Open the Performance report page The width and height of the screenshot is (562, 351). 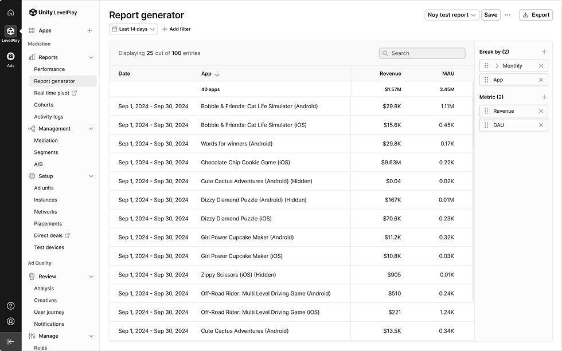(x=49, y=69)
